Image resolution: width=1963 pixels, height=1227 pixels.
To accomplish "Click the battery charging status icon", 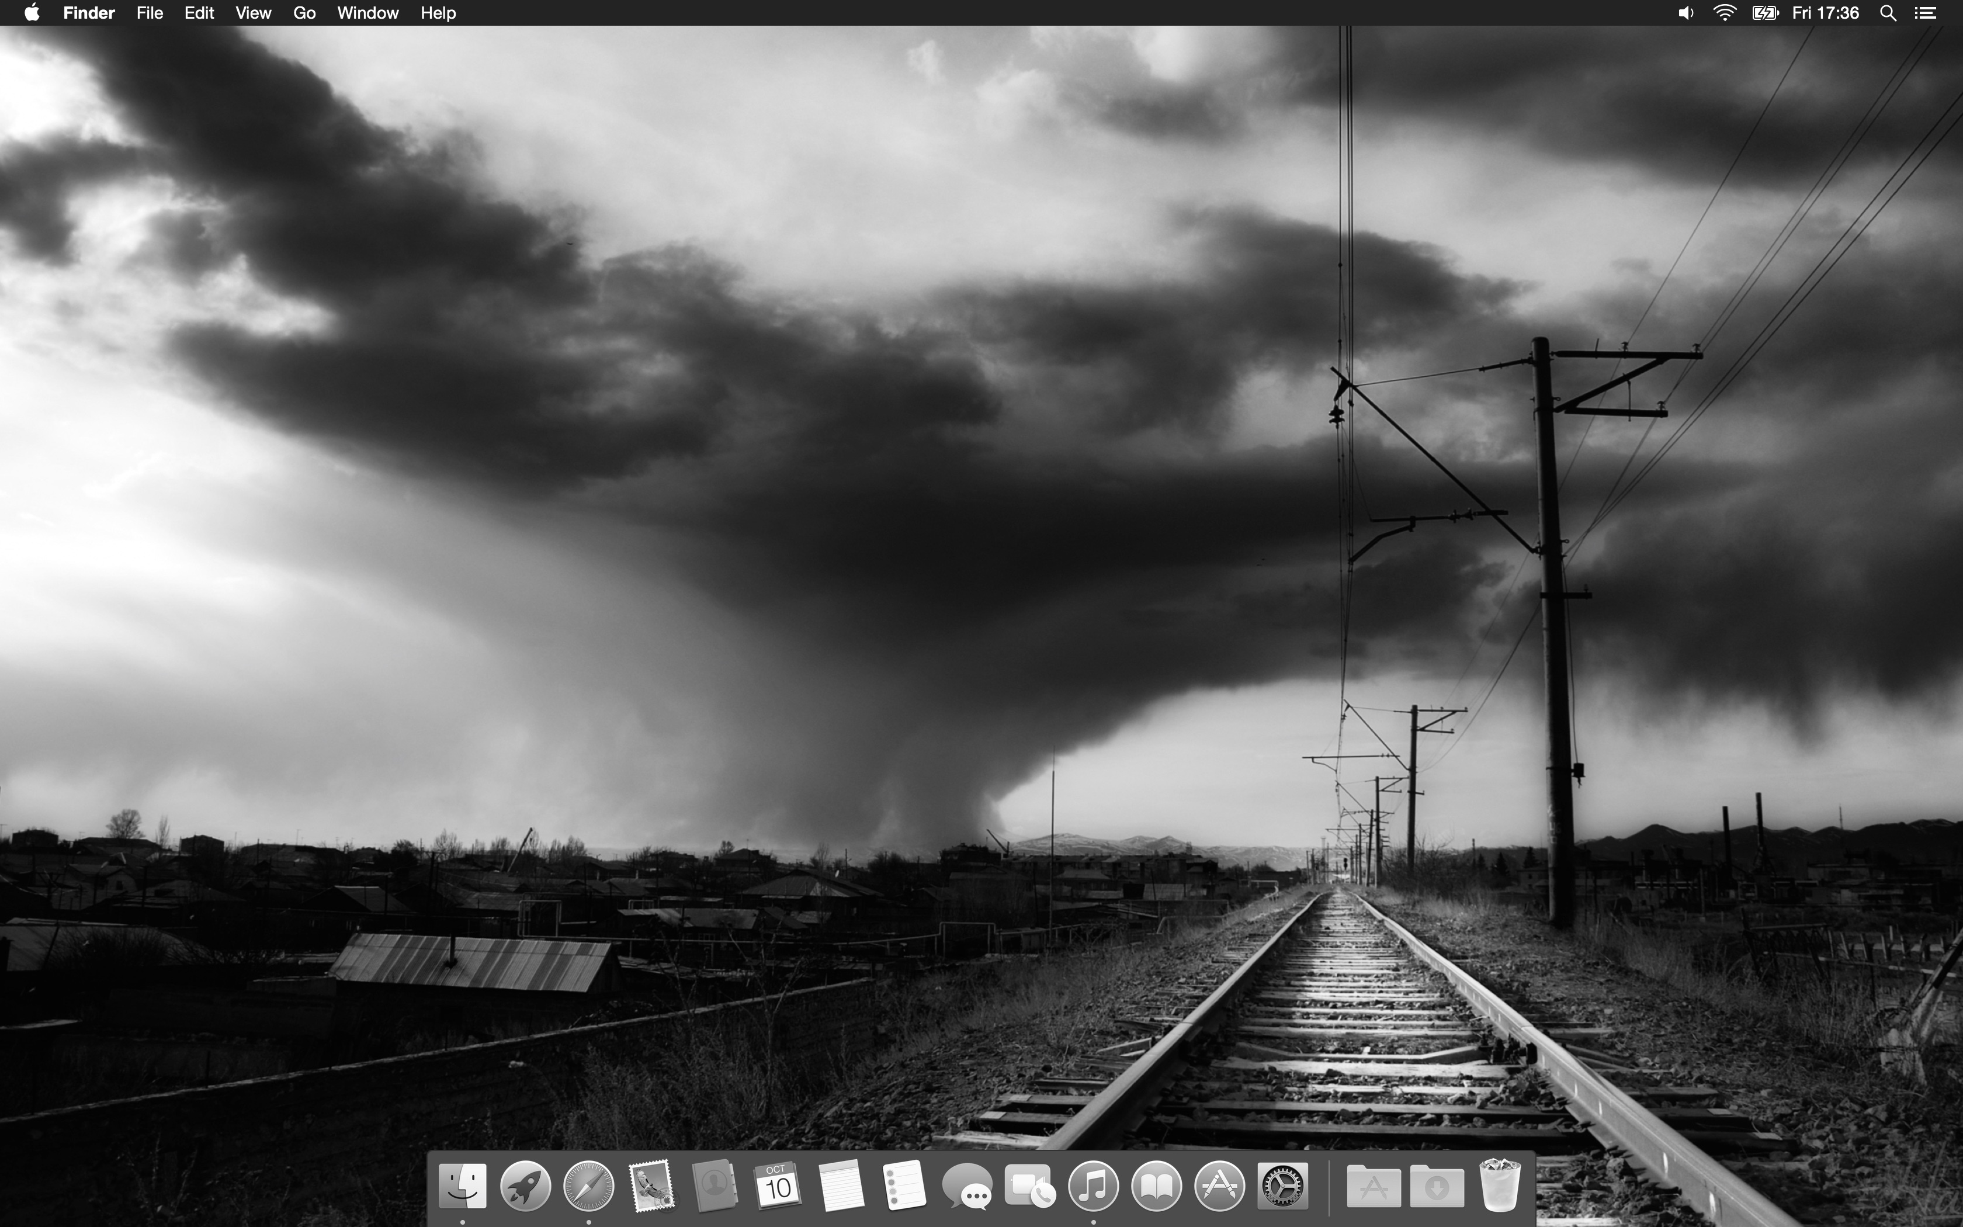I will point(1764,13).
